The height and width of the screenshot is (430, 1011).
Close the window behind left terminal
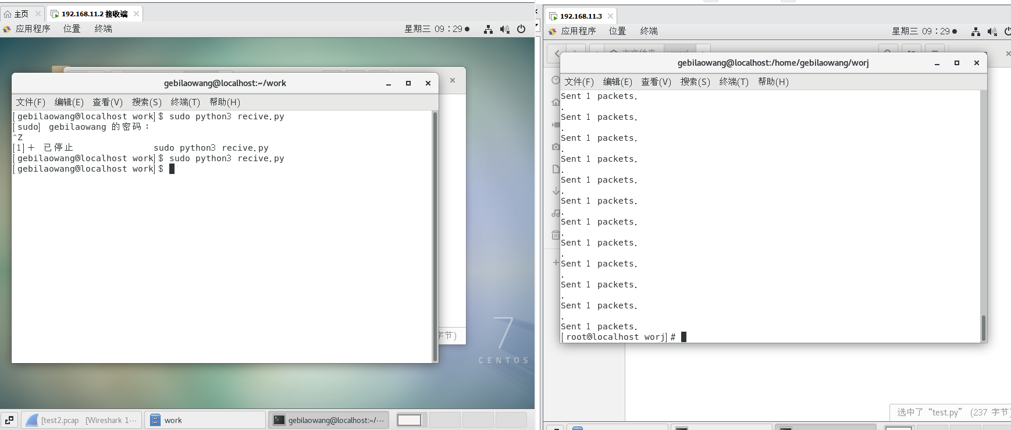(x=453, y=80)
